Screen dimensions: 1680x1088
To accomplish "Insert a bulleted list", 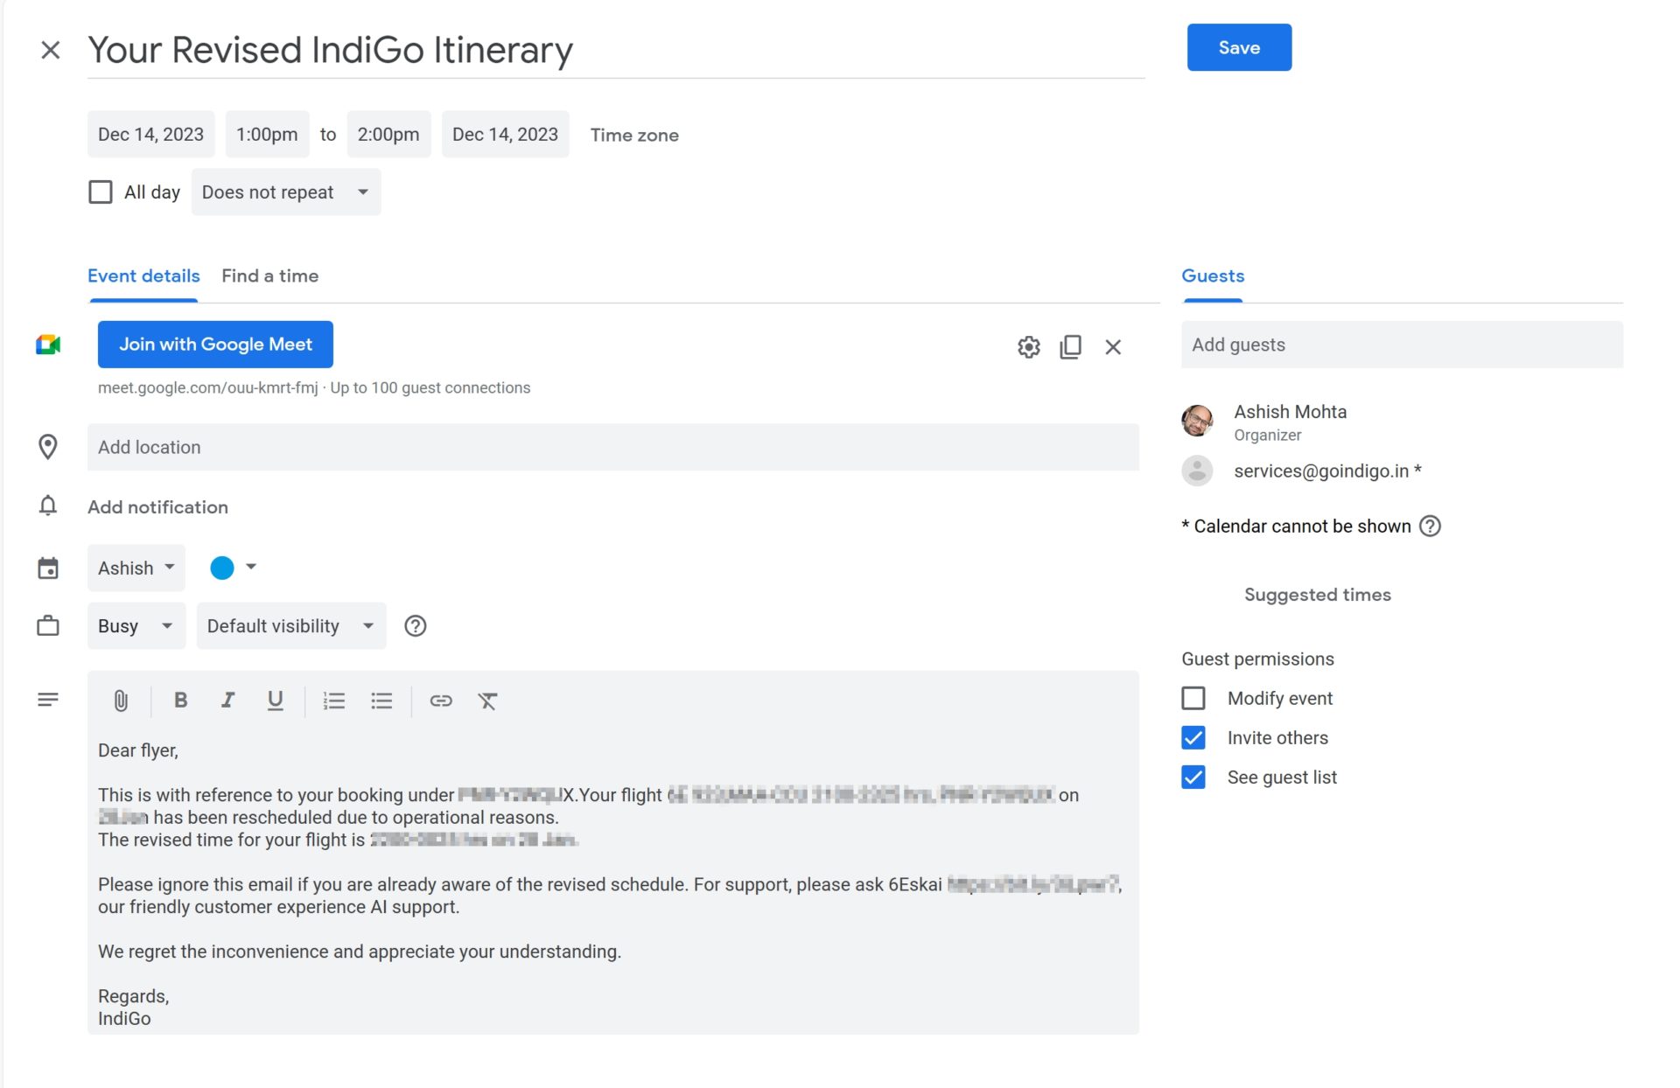I will pos(381,701).
